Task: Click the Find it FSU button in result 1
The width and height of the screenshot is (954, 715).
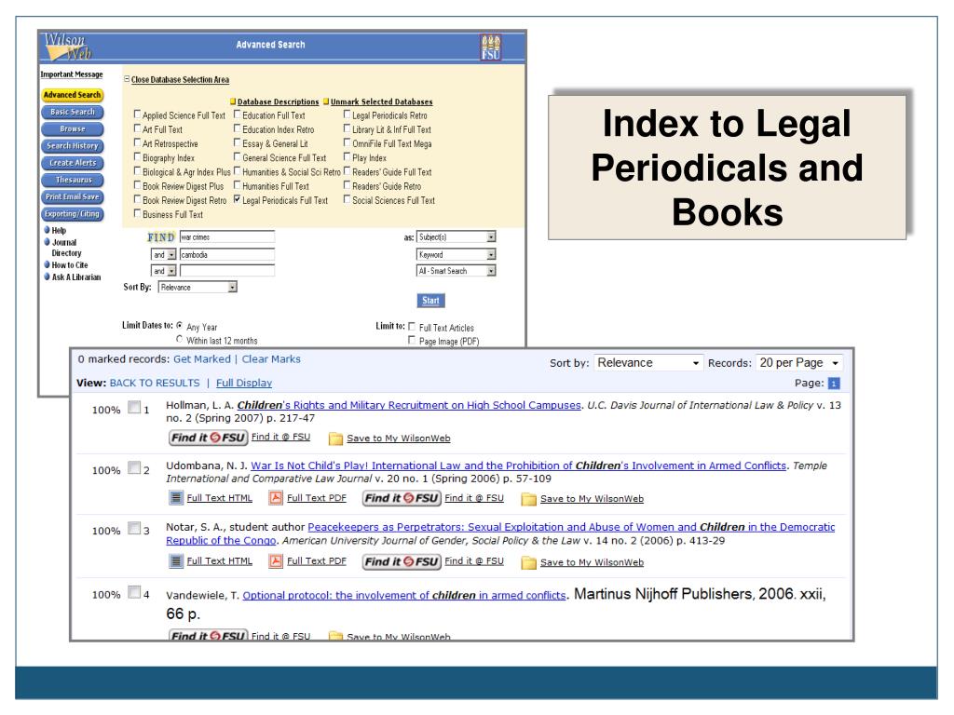Action: 208,438
